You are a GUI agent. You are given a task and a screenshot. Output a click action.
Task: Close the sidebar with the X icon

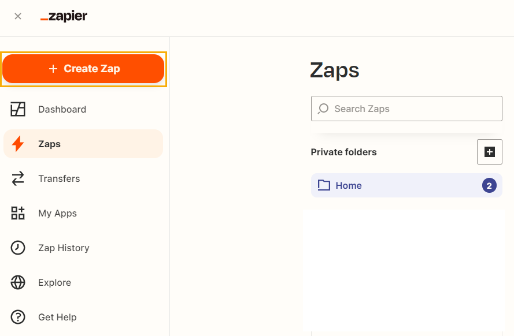point(18,16)
